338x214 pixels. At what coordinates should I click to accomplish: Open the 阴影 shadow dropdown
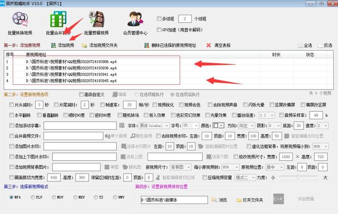pyautogui.click(x=275, y=125)
